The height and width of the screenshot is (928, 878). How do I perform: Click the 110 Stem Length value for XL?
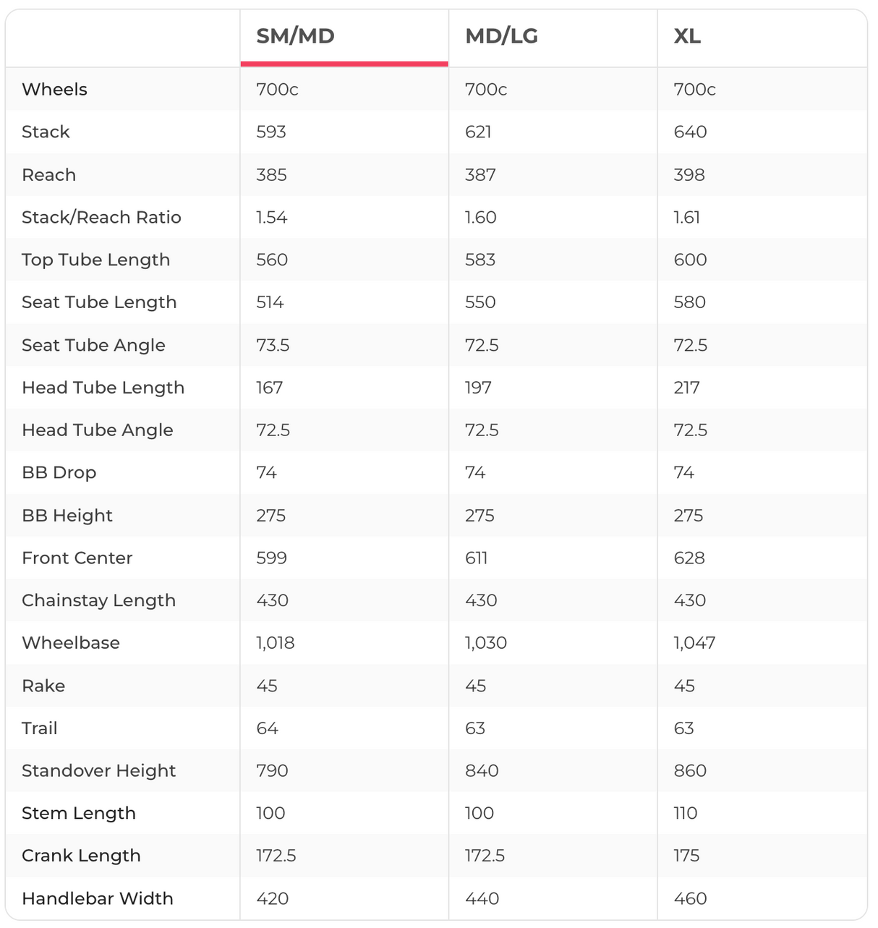(686, 814)
